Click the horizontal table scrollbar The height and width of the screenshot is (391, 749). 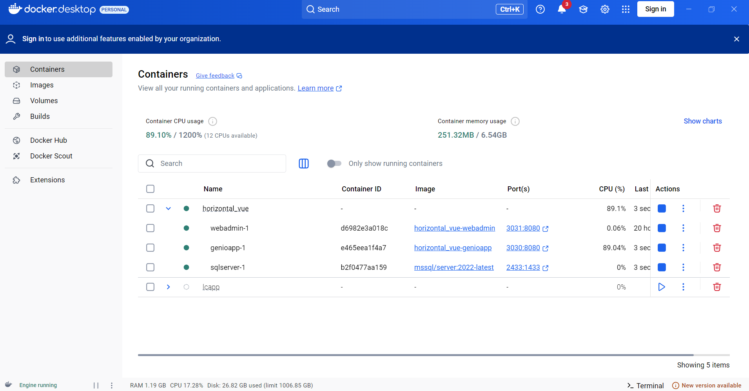pyautogui.click(x=415, y=355)
